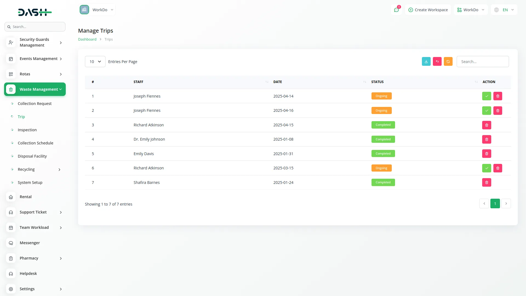The image size is (526, 296).
Task: Click the blue download/export icon
Action: (x=426, y=62)
